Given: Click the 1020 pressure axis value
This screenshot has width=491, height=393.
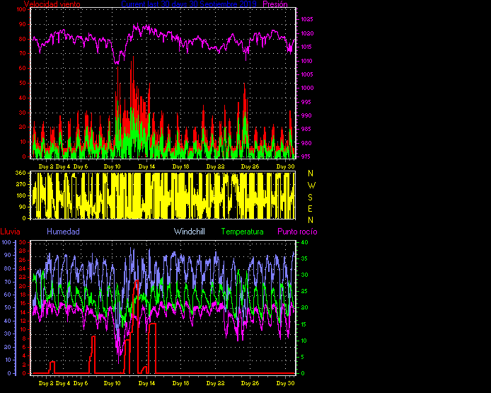Looking at the screenshot, I should [307, 33].
